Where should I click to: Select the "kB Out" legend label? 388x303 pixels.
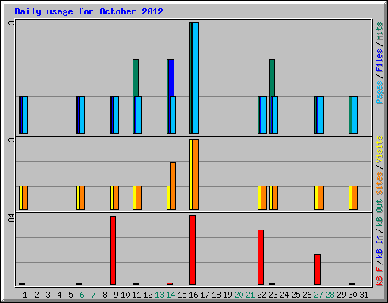[x=380, y=214]
